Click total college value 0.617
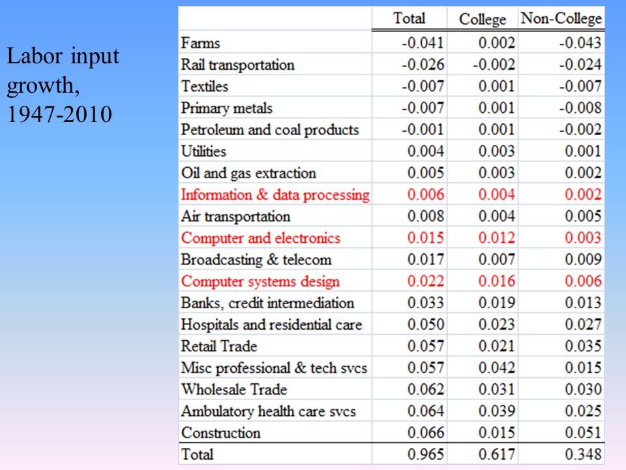 [497, 454]
